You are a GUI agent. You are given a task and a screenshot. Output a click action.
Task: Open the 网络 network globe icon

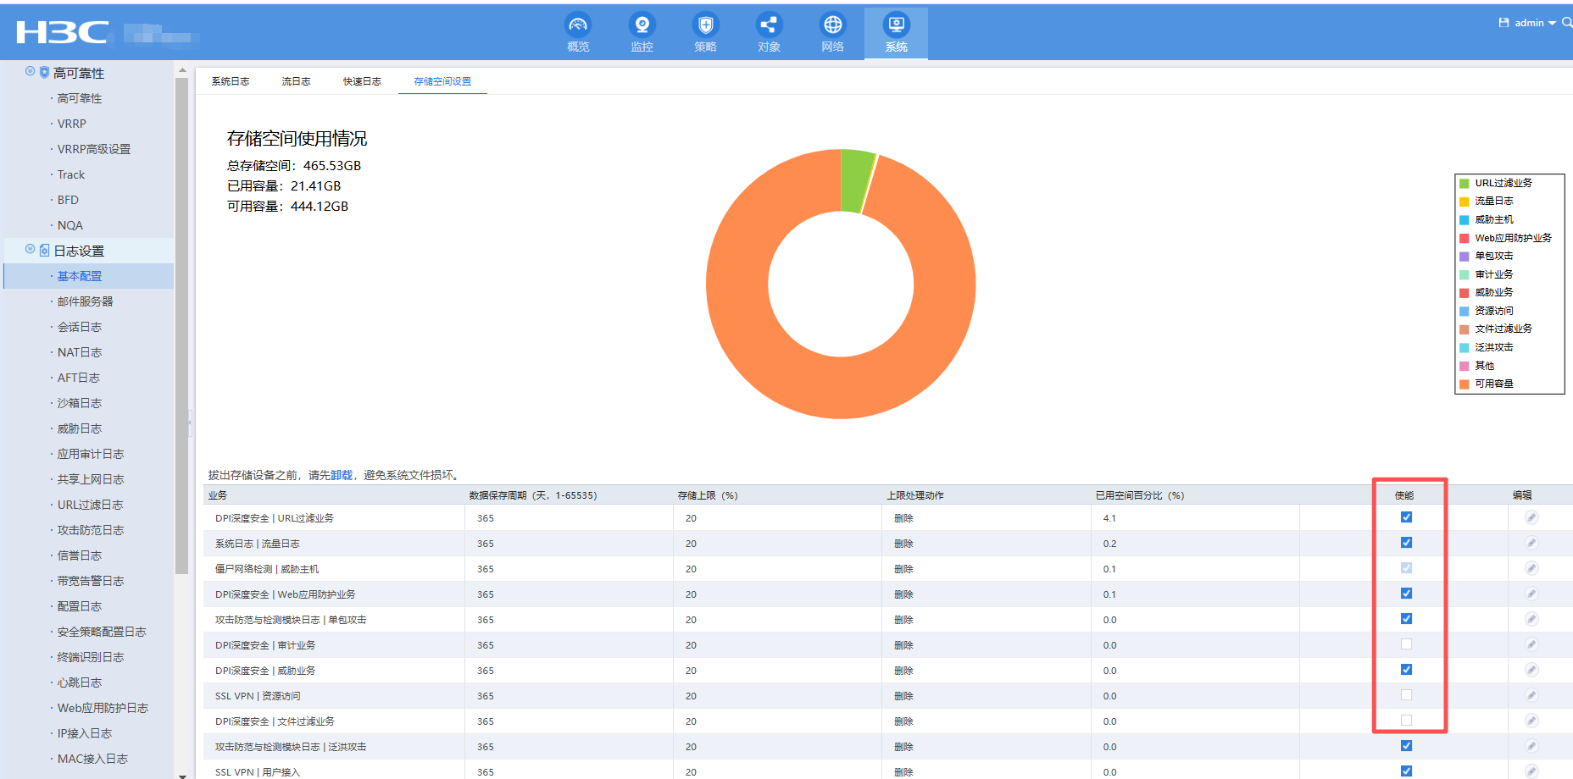[832, 25]
